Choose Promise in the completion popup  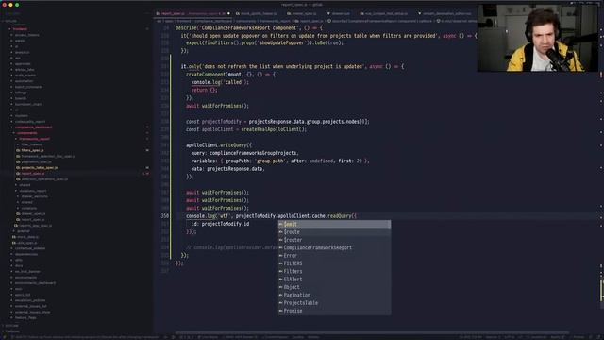(x=334, y=311)
